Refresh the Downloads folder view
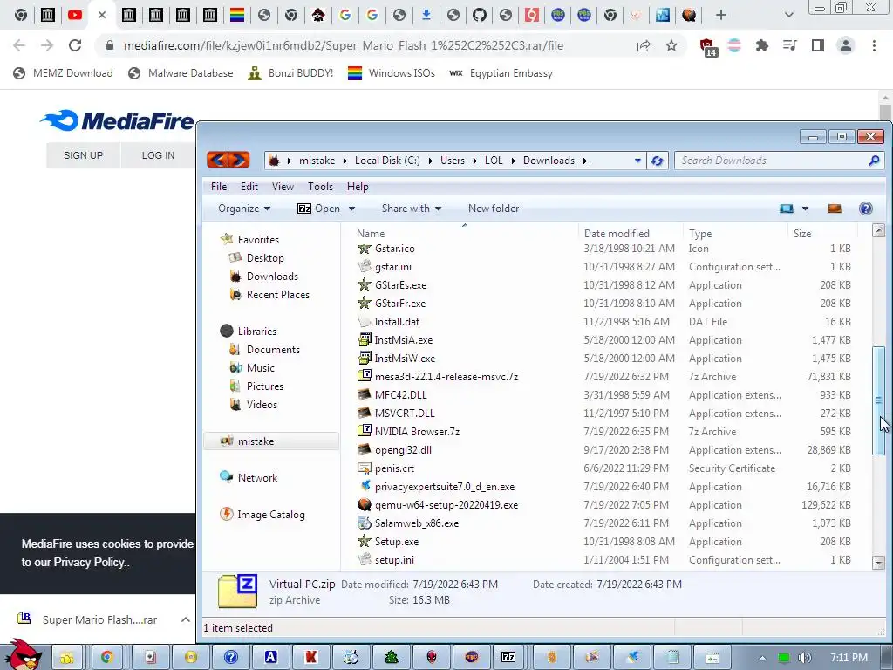This screenshot has width=893, height=670. pos(658,161)
